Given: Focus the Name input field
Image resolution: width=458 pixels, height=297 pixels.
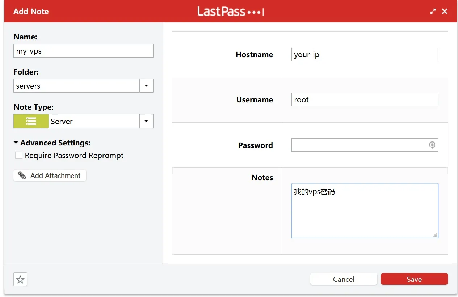Looking at the screenshot, I should tap(83, 51).
